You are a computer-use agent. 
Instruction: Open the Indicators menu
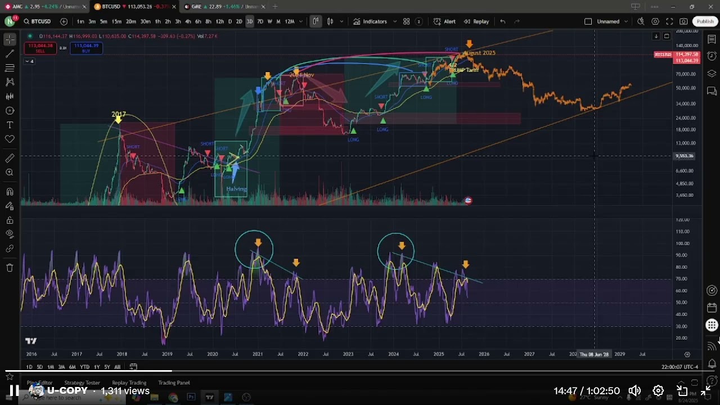pyautogui.click(x=370, y=21)
